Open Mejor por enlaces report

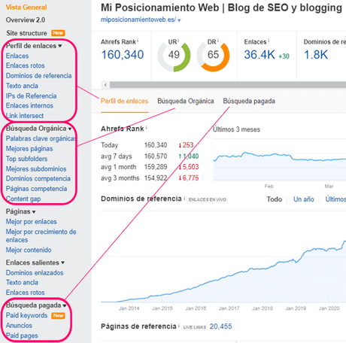(x=32, y=222)
